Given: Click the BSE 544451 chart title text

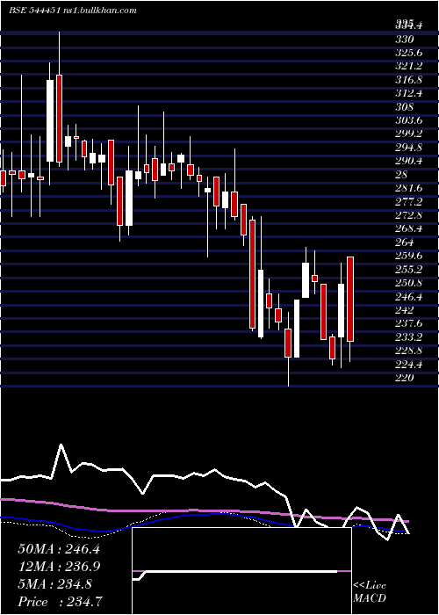Looking at the screenshot, I should [73, 11].
